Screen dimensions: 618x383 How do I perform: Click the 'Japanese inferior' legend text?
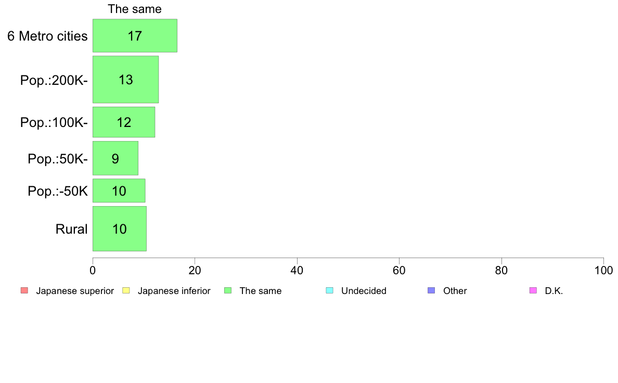(174, 291)
